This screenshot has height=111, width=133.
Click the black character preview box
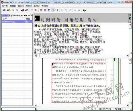pos(37,18)
